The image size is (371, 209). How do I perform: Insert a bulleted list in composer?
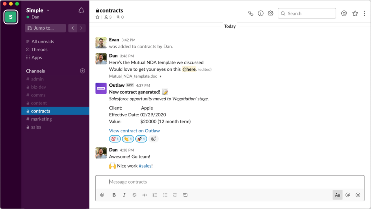coord(165,195)
